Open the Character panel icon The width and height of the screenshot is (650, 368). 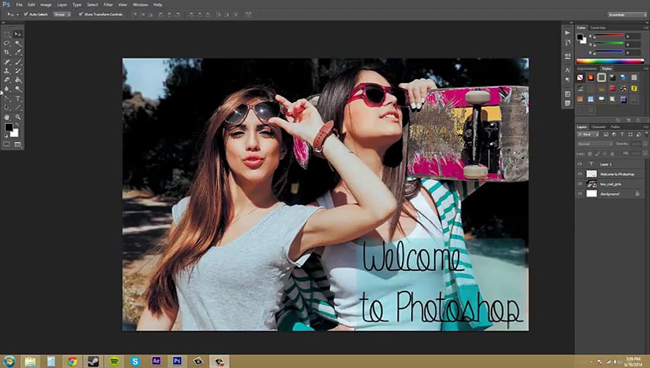click(568, 70)
